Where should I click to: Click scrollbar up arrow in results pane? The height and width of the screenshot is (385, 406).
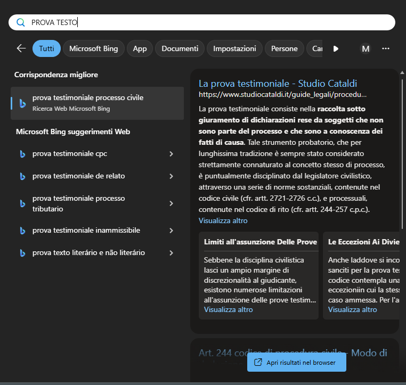click(x=402, y=73)
